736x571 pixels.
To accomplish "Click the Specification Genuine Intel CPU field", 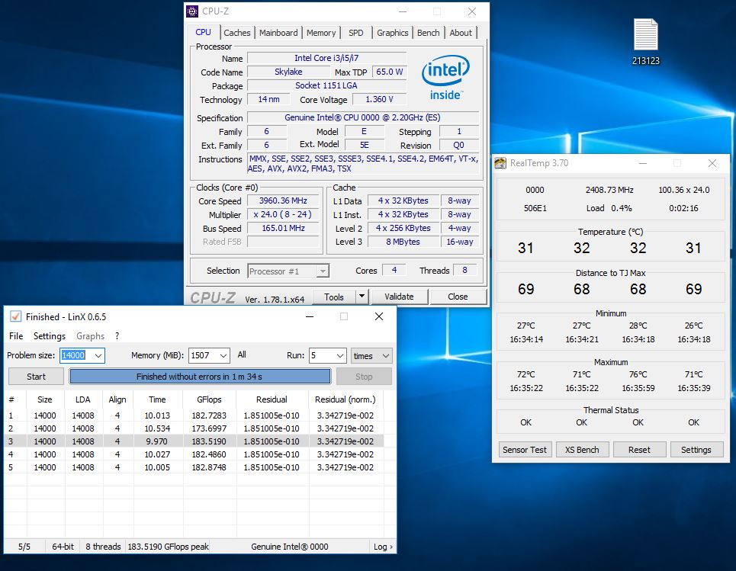I will tap(363, 117).
